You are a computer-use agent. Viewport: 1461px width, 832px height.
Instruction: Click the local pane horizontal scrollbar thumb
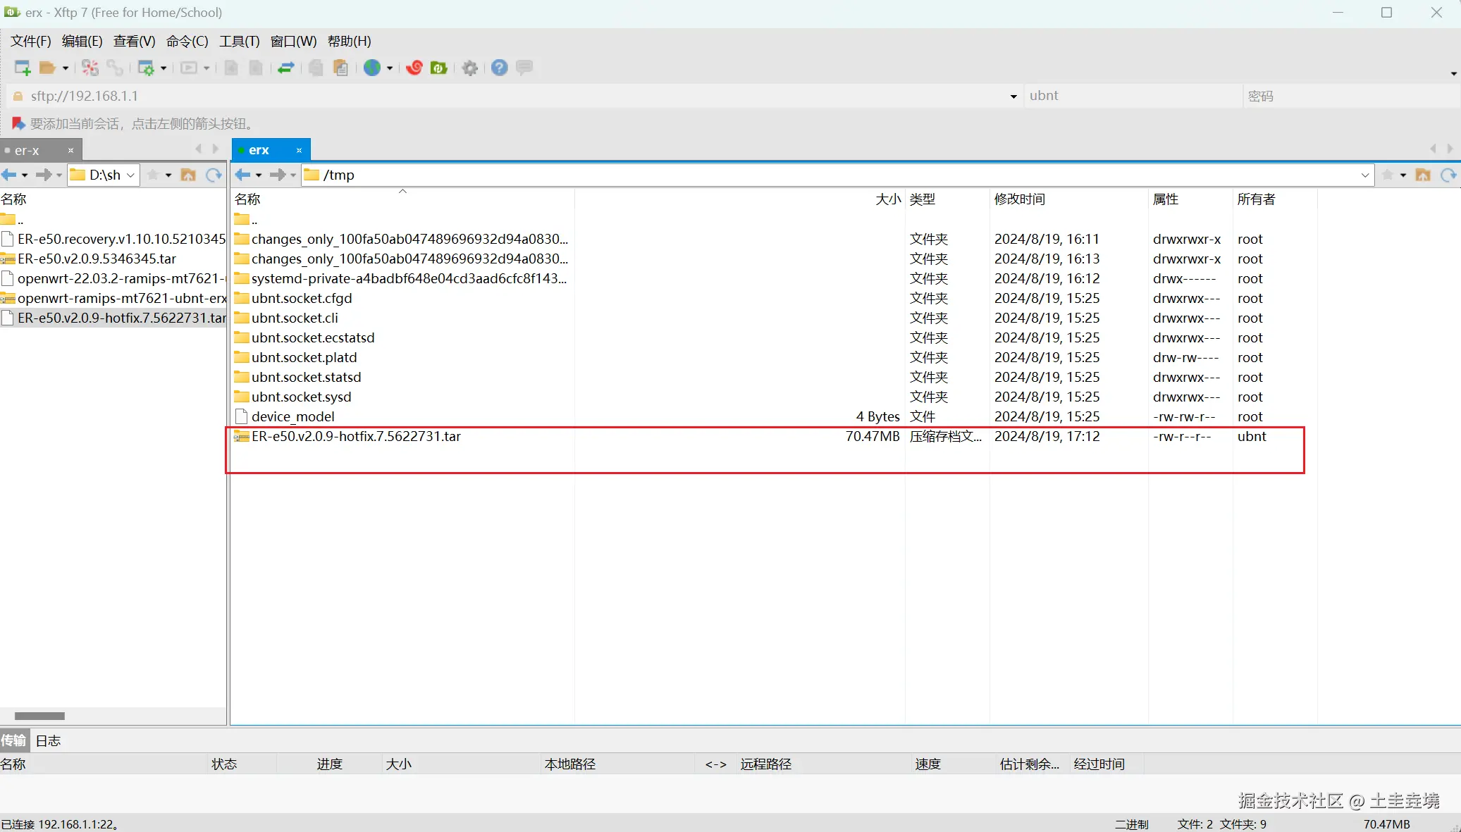click(x=40, y=716)
